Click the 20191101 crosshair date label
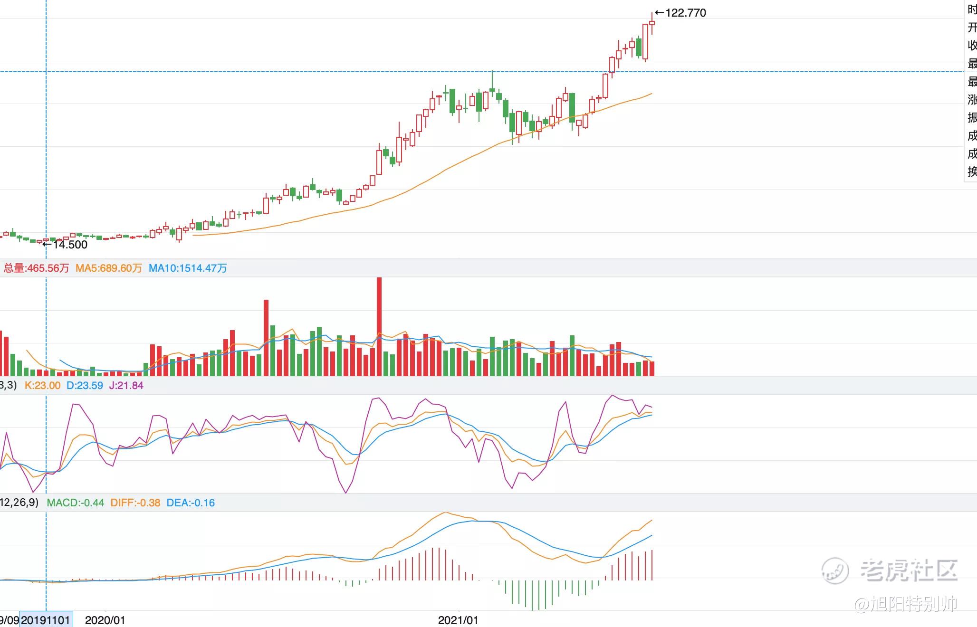The height and width of the screenshot is (627, 977). (x=46, y=620)
